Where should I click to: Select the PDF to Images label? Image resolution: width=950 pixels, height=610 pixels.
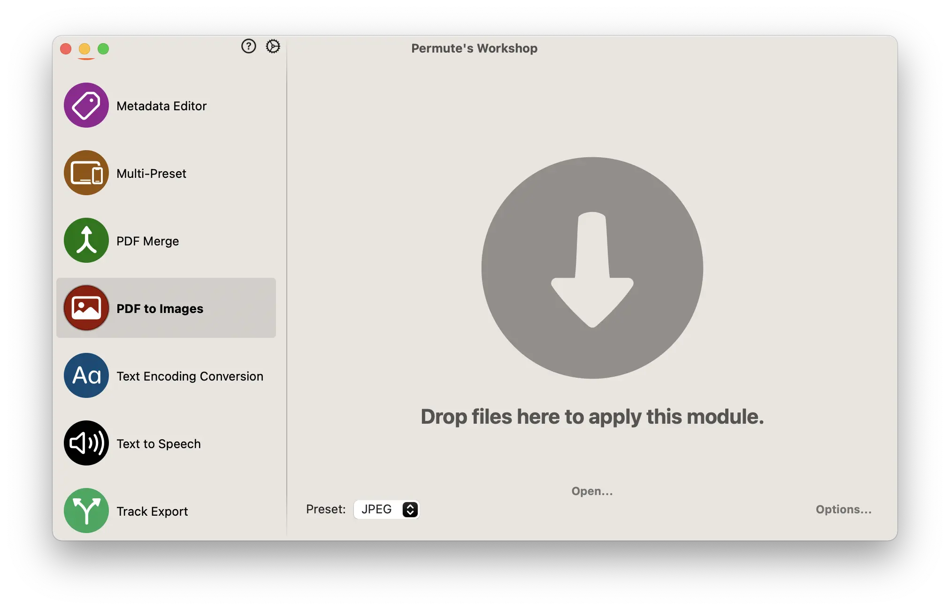160,309
